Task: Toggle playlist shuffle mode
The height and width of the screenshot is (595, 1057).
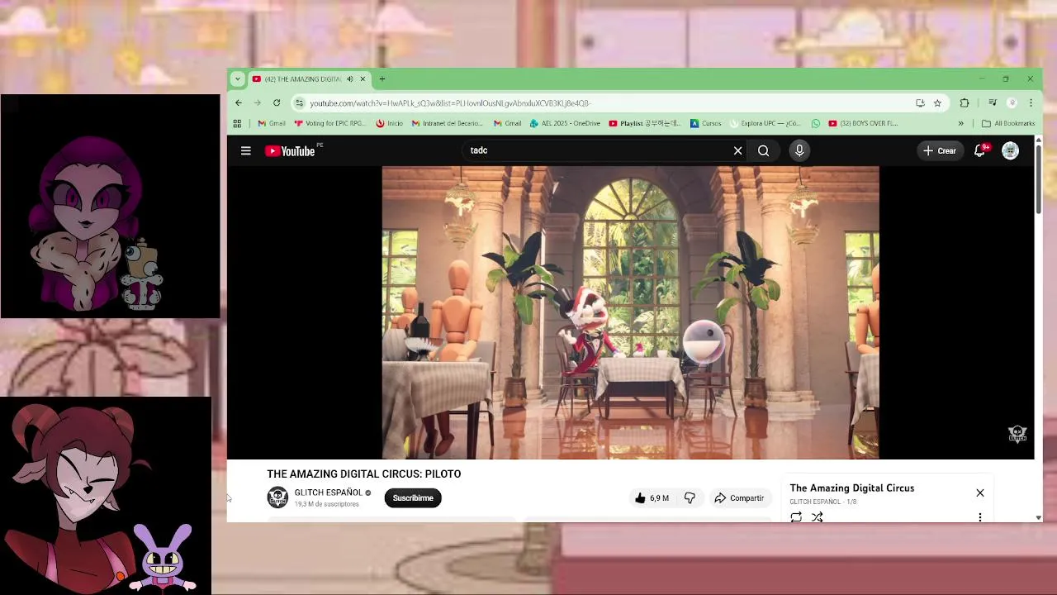Action: [x=817, y=517]
